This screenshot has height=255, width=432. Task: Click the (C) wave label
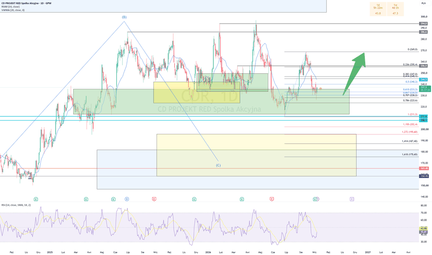tap(218, 166)
